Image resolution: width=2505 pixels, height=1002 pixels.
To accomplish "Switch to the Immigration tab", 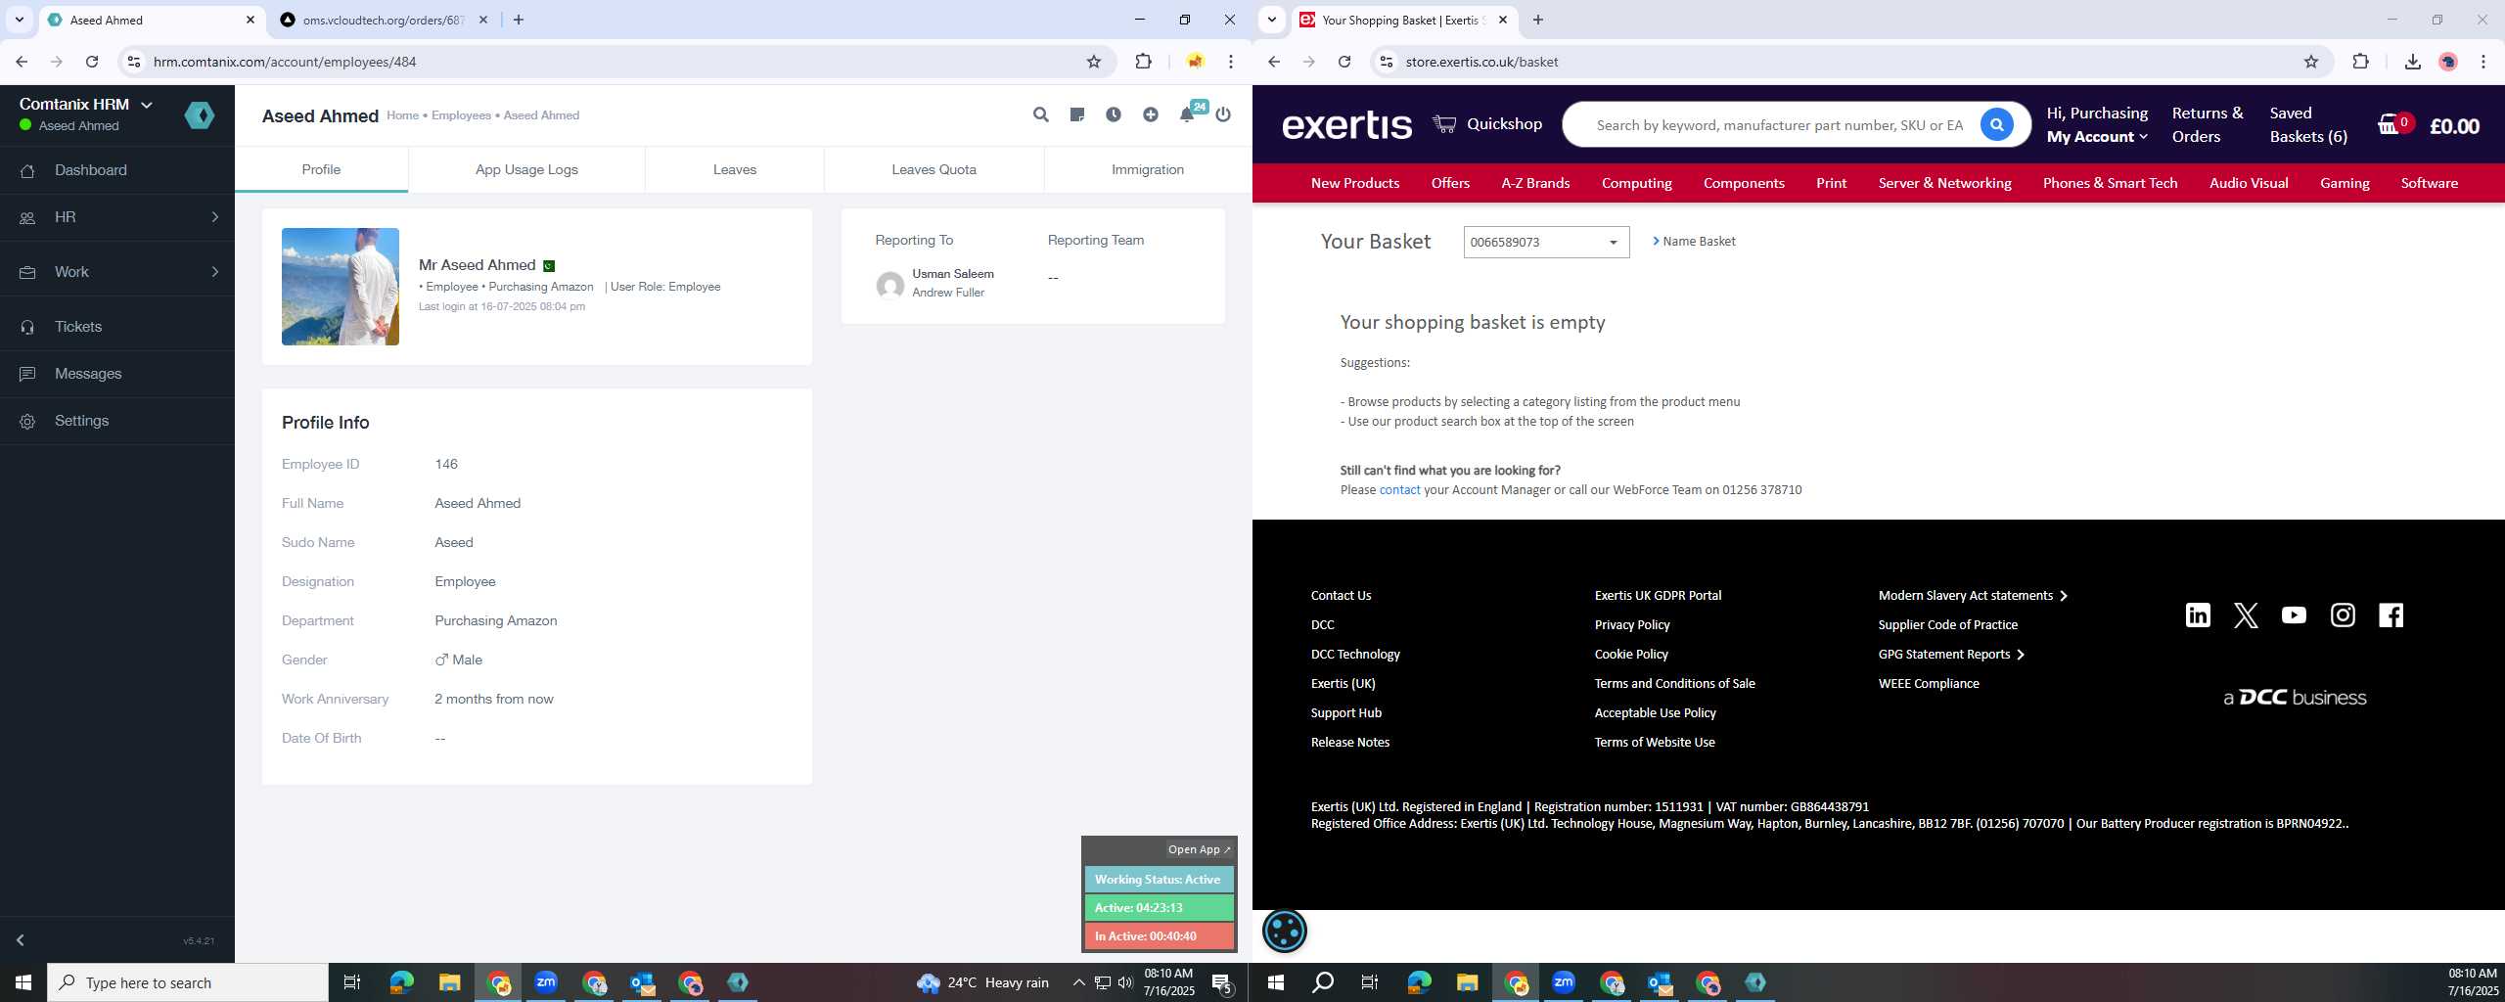I will (1147, 169).
